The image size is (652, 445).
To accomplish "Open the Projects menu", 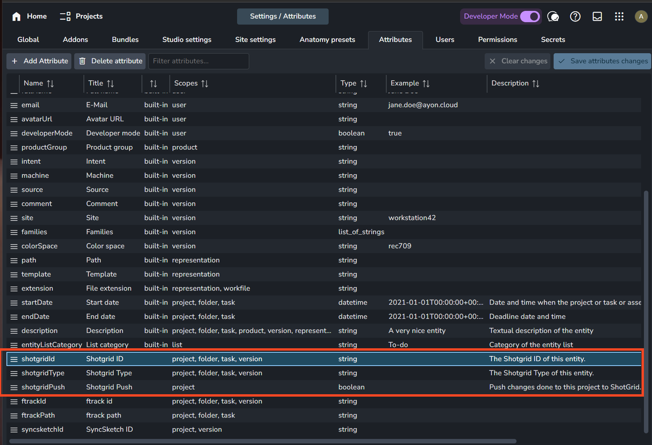I will (81, 17).
